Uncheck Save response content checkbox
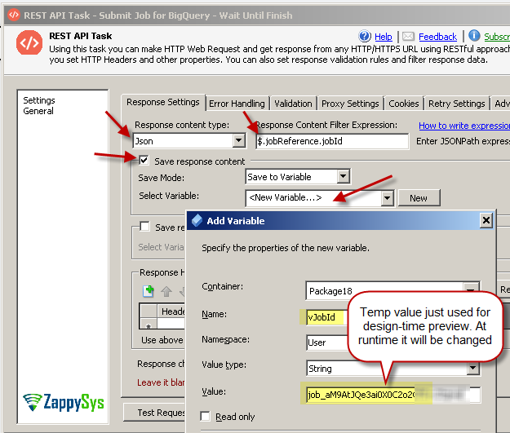 144,161
